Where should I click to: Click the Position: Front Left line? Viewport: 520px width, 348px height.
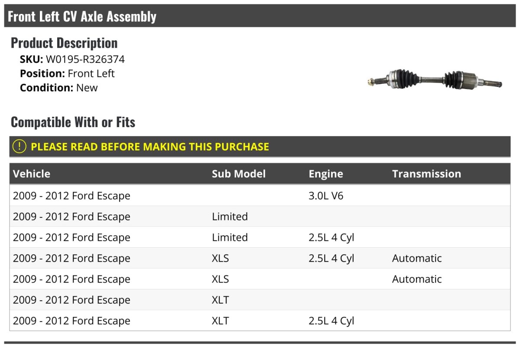tap(67, 73)
